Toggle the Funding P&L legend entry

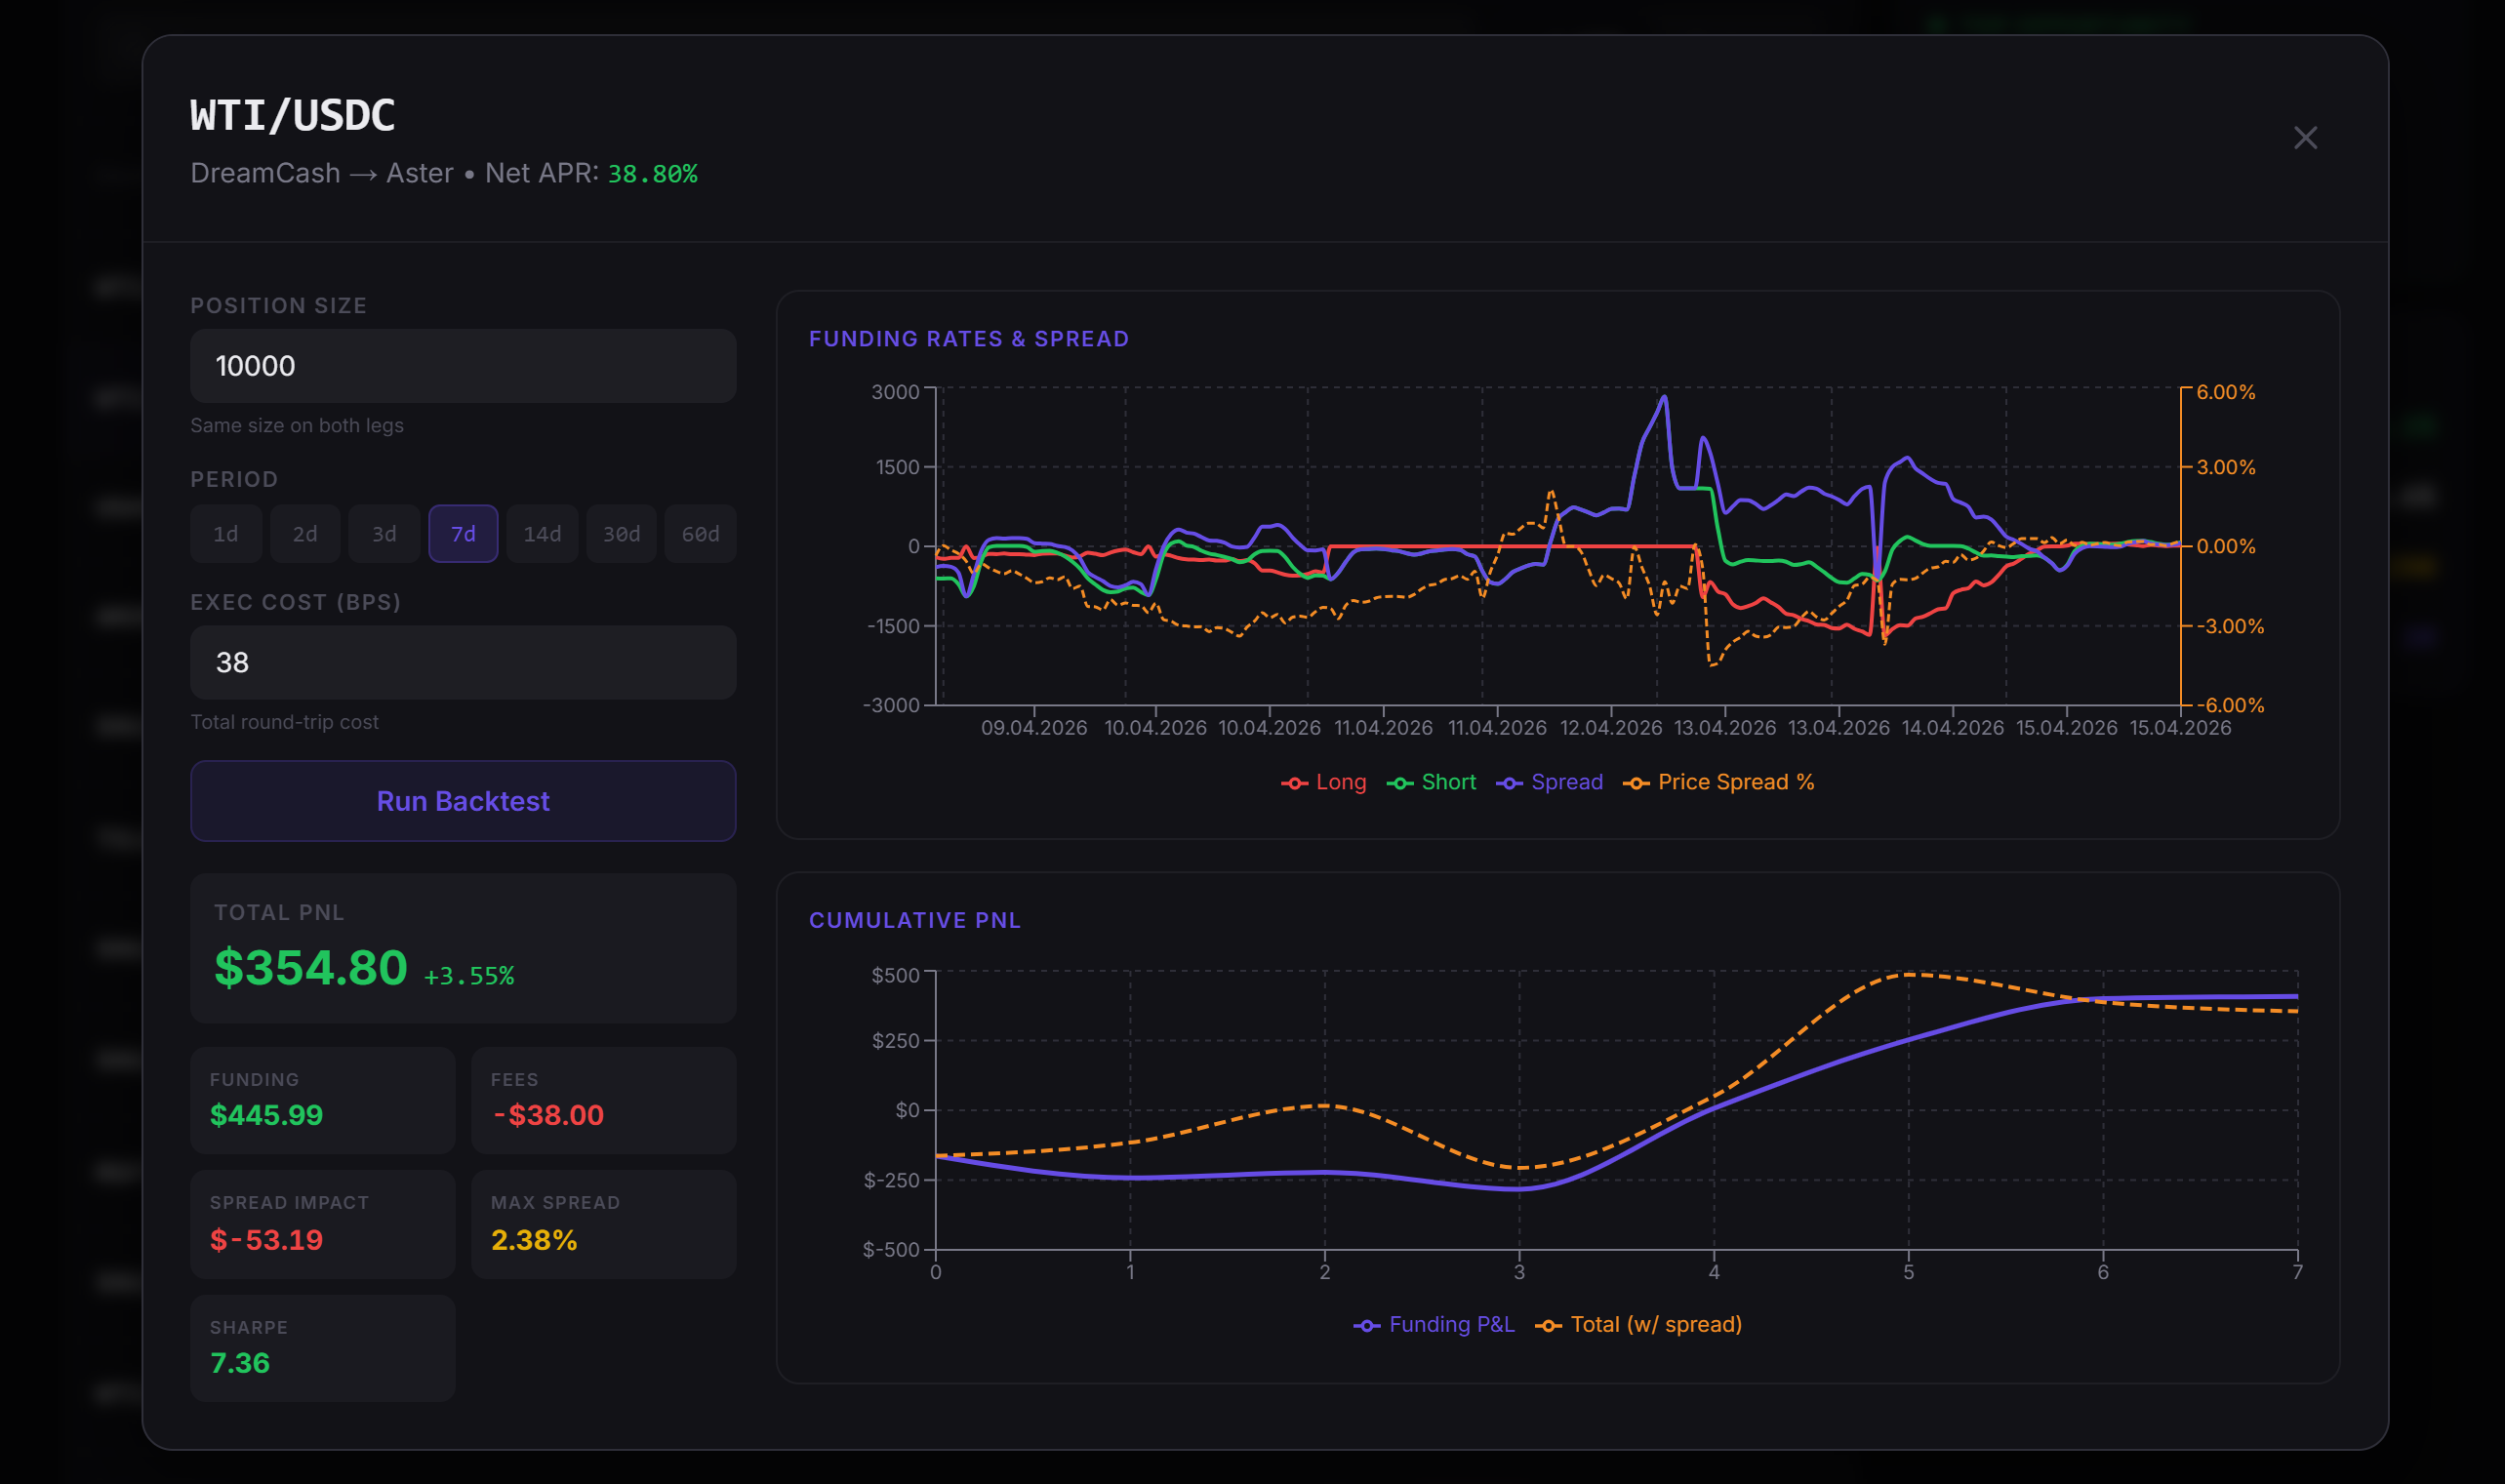[1434, 1324]
